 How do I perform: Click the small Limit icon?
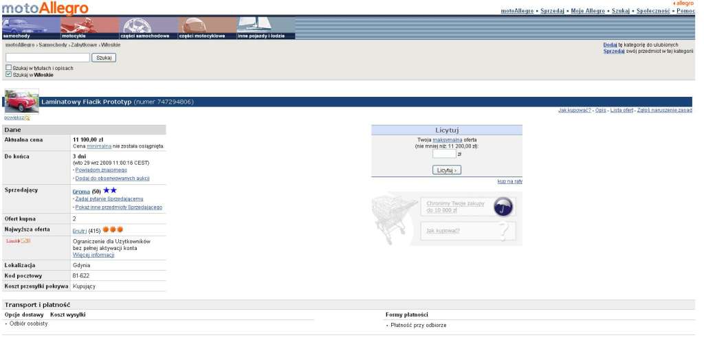point(19,241)
